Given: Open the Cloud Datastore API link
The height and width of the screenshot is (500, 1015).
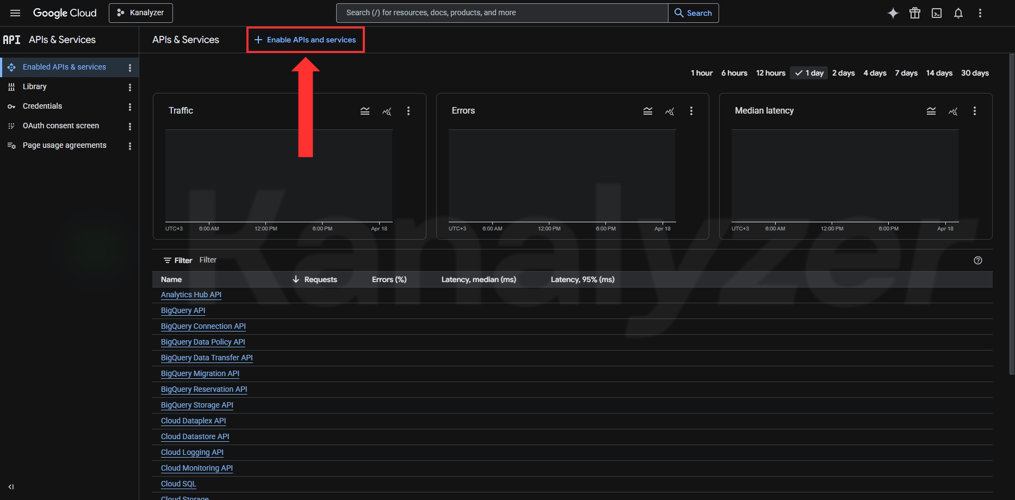Looking at the screenshot, I should point(195,436).
